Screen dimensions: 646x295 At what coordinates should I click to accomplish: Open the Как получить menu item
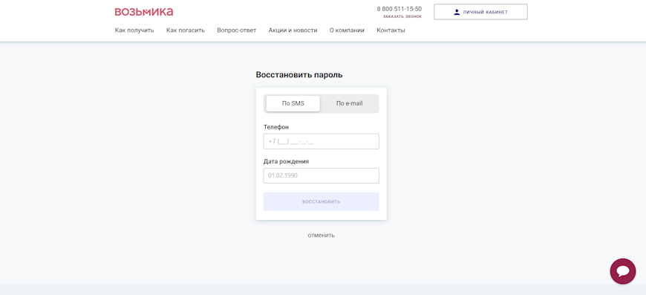(134, 30)
